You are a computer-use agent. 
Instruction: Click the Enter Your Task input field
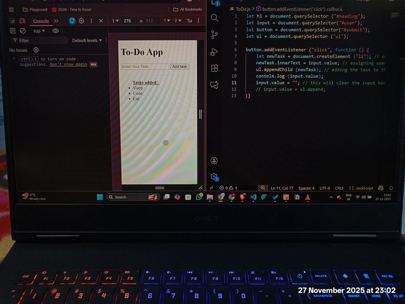pos(145,67)
